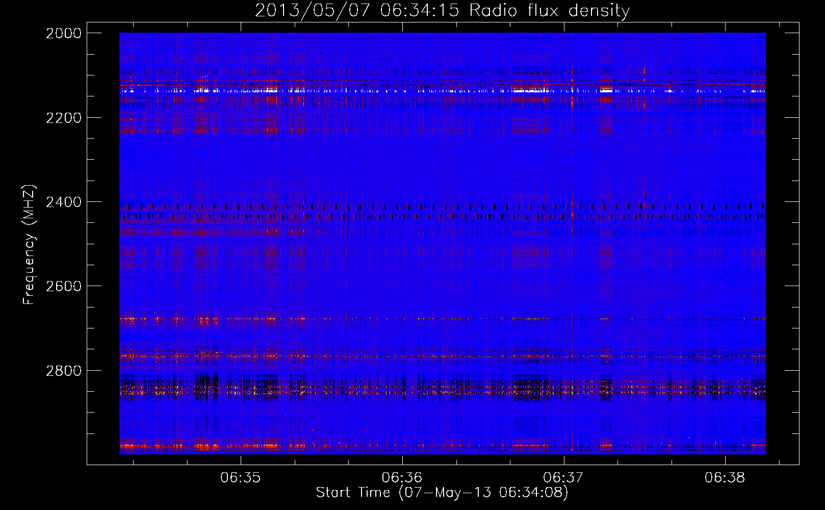Select the '2600' frequency axis label
This screenshot has height=510, width=825.
click(x=64, y=286)
